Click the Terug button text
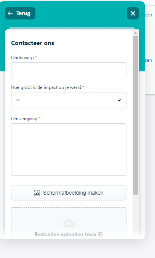 tap(23, 13)
